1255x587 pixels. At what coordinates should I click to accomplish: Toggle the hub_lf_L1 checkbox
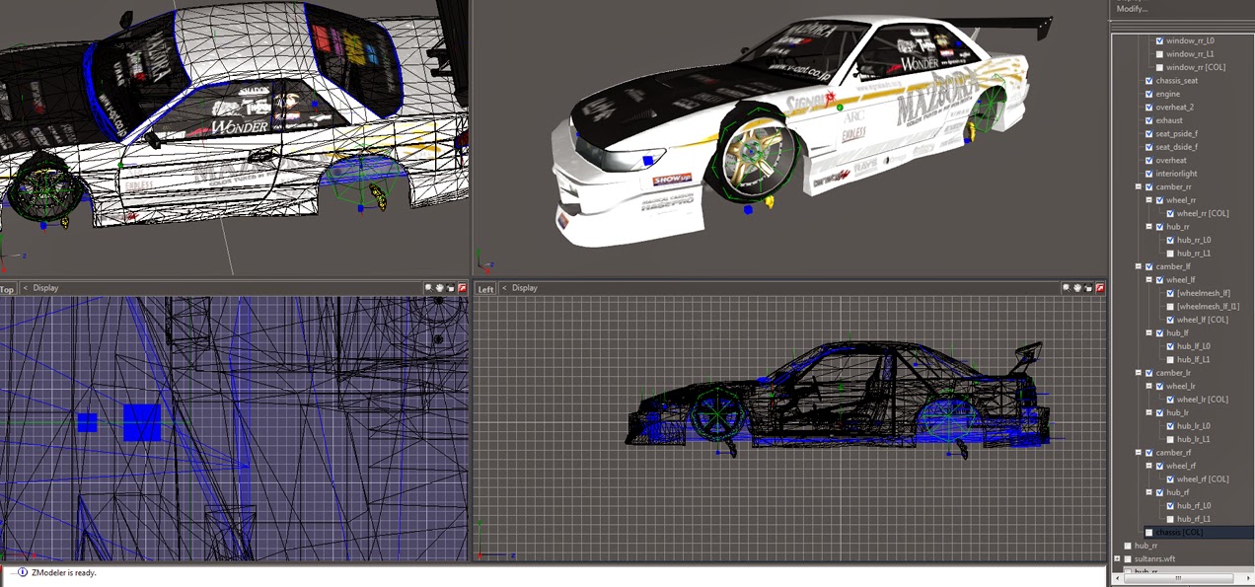(1170, 360)
